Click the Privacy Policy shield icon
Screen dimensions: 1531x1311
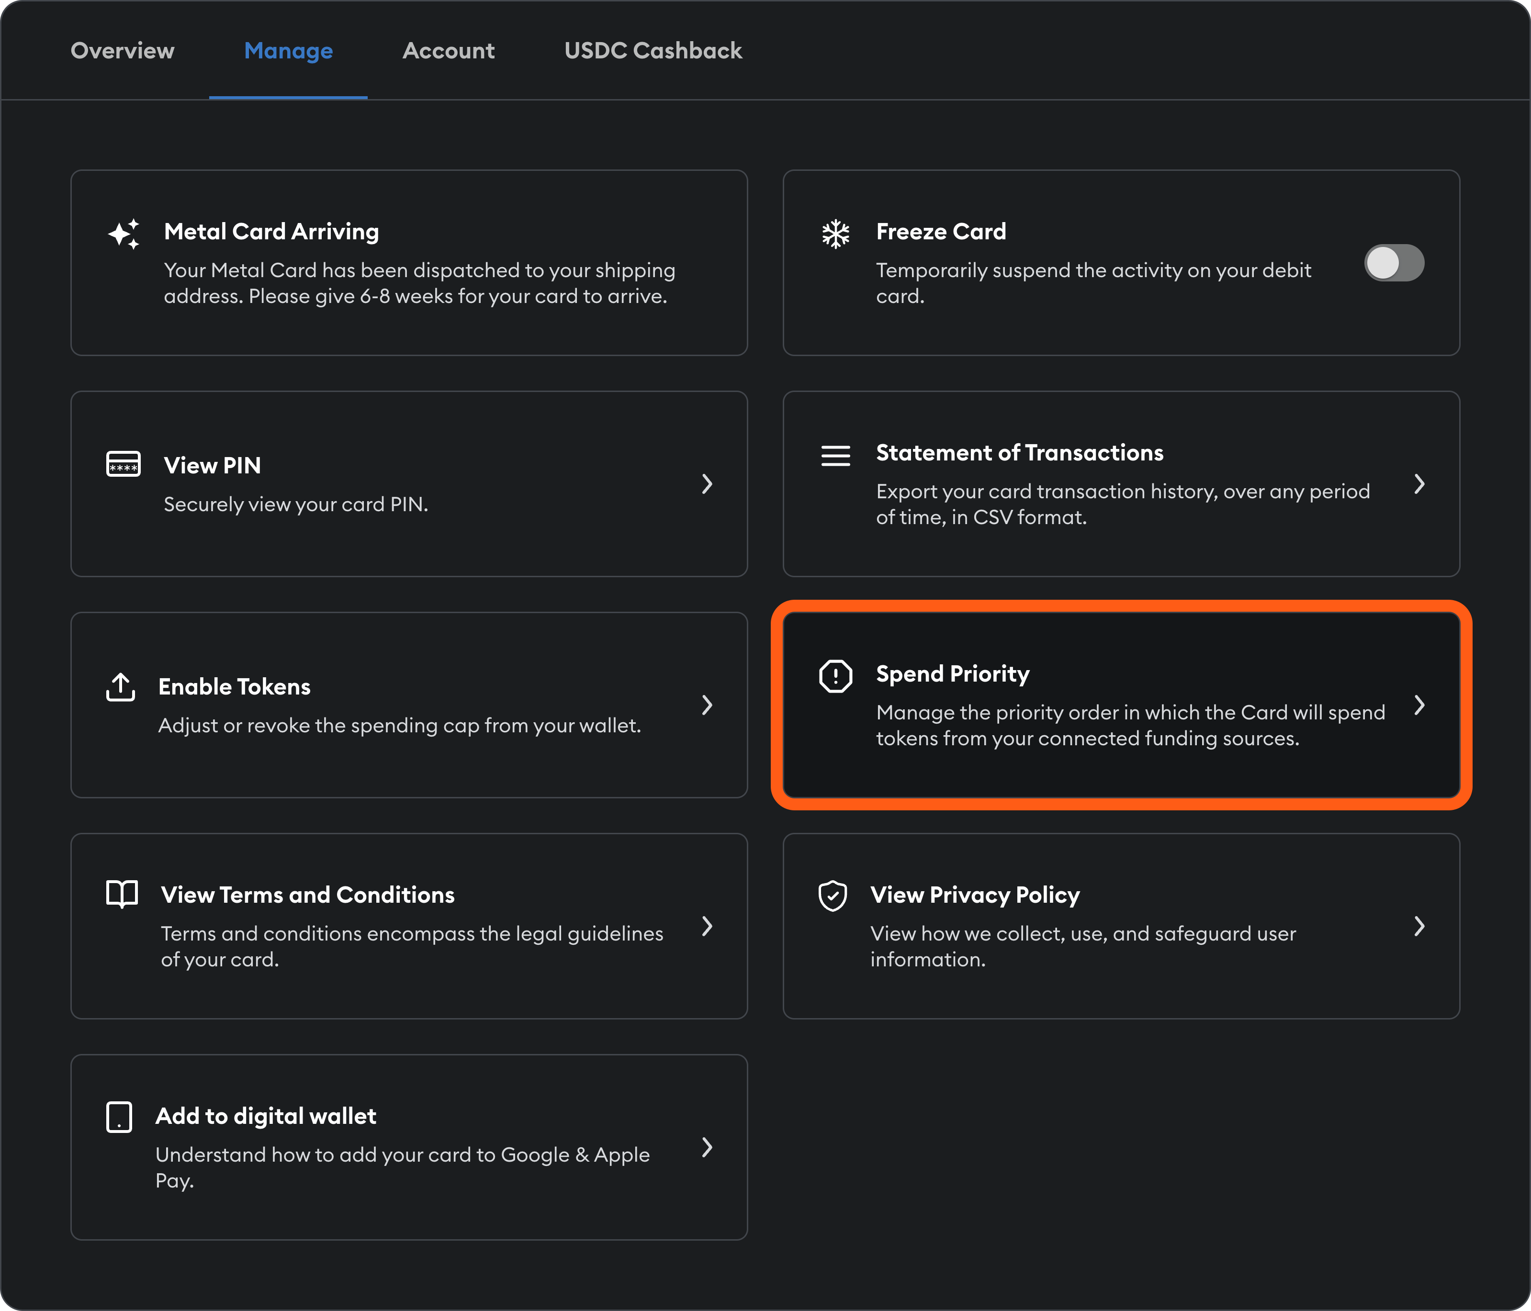[x=833, y=896]
